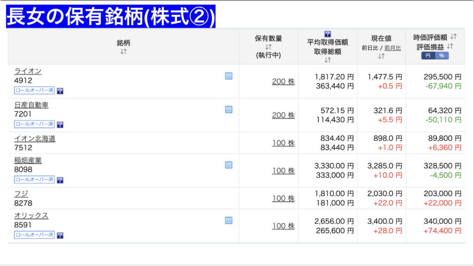Click ライオン current price 1,477.5 円
The image size is (474, 266).
tap(385, 77)
